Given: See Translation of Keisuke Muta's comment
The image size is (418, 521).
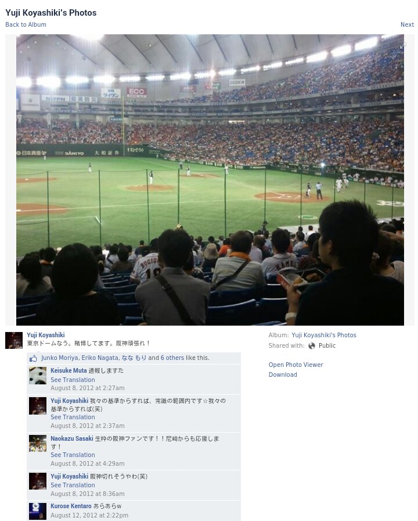Looking at the screenshot, I should (73, 380).
